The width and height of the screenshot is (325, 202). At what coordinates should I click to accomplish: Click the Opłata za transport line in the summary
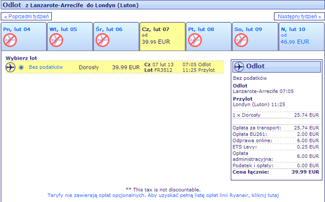point(275,128)
